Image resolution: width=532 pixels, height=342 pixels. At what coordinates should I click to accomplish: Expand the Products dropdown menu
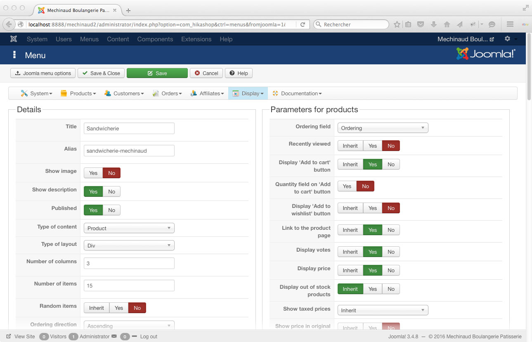(78, 93)
